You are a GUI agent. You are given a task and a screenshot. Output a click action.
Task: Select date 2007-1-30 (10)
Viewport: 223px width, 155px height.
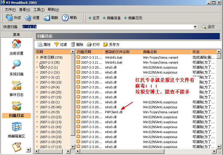click(51, 82)
